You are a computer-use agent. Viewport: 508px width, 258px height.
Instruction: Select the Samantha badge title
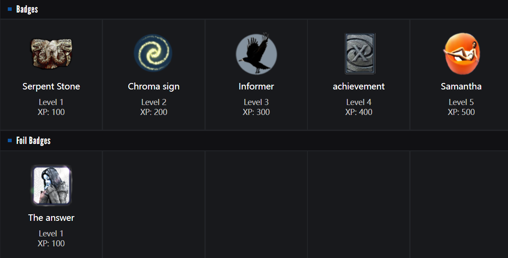click(461, 86)
